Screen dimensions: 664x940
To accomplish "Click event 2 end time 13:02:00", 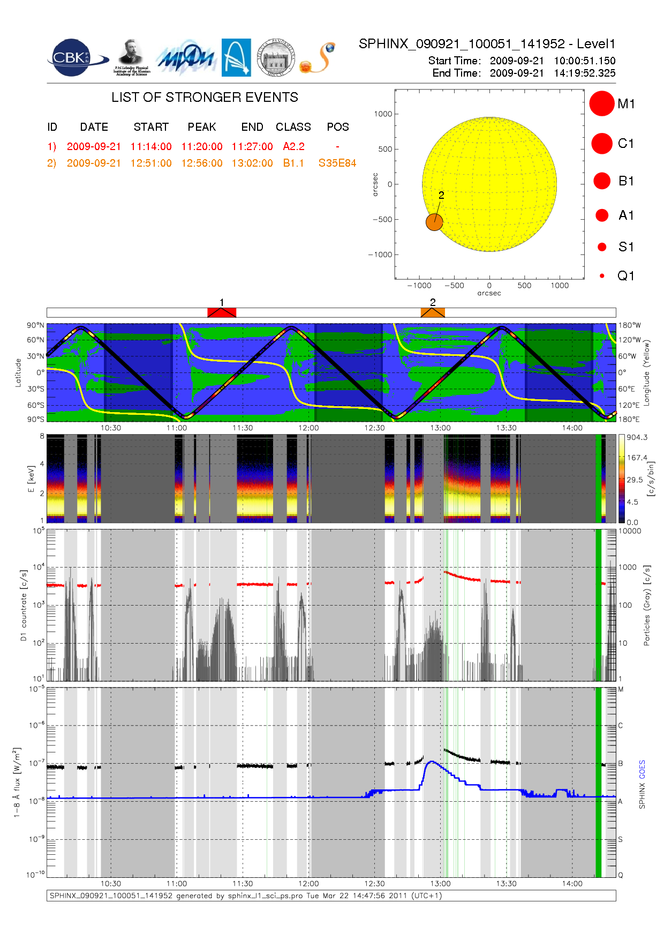I will click(x=252, y=163).
